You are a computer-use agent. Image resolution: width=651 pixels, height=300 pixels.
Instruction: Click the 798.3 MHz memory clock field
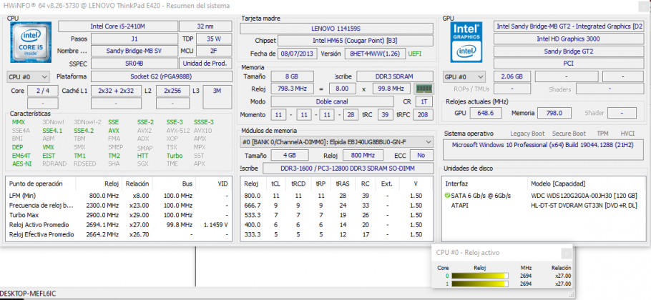pos(293,89)
